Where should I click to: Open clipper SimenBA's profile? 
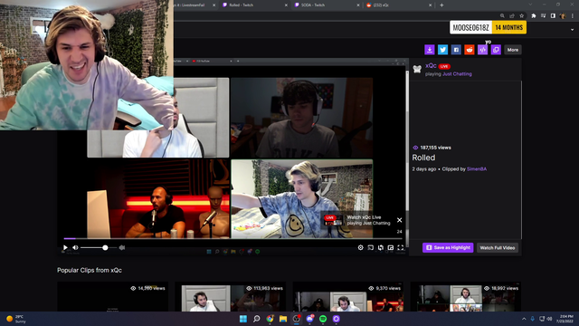(x=477, y=169)
